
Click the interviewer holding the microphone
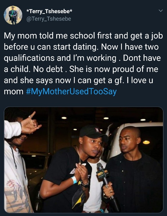(x=132, y=170)
